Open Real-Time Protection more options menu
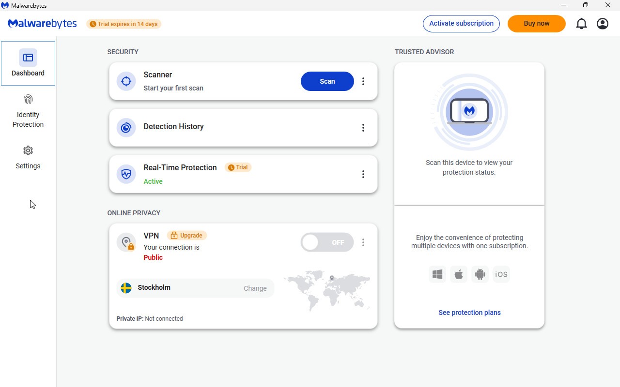The height and width of the screenshot is (387, 620). click(x=363, y=174)
